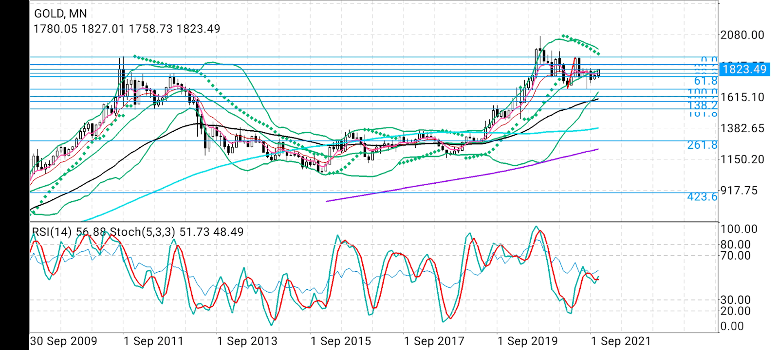Select the purple trendline on the chart

tap(463, 178)
